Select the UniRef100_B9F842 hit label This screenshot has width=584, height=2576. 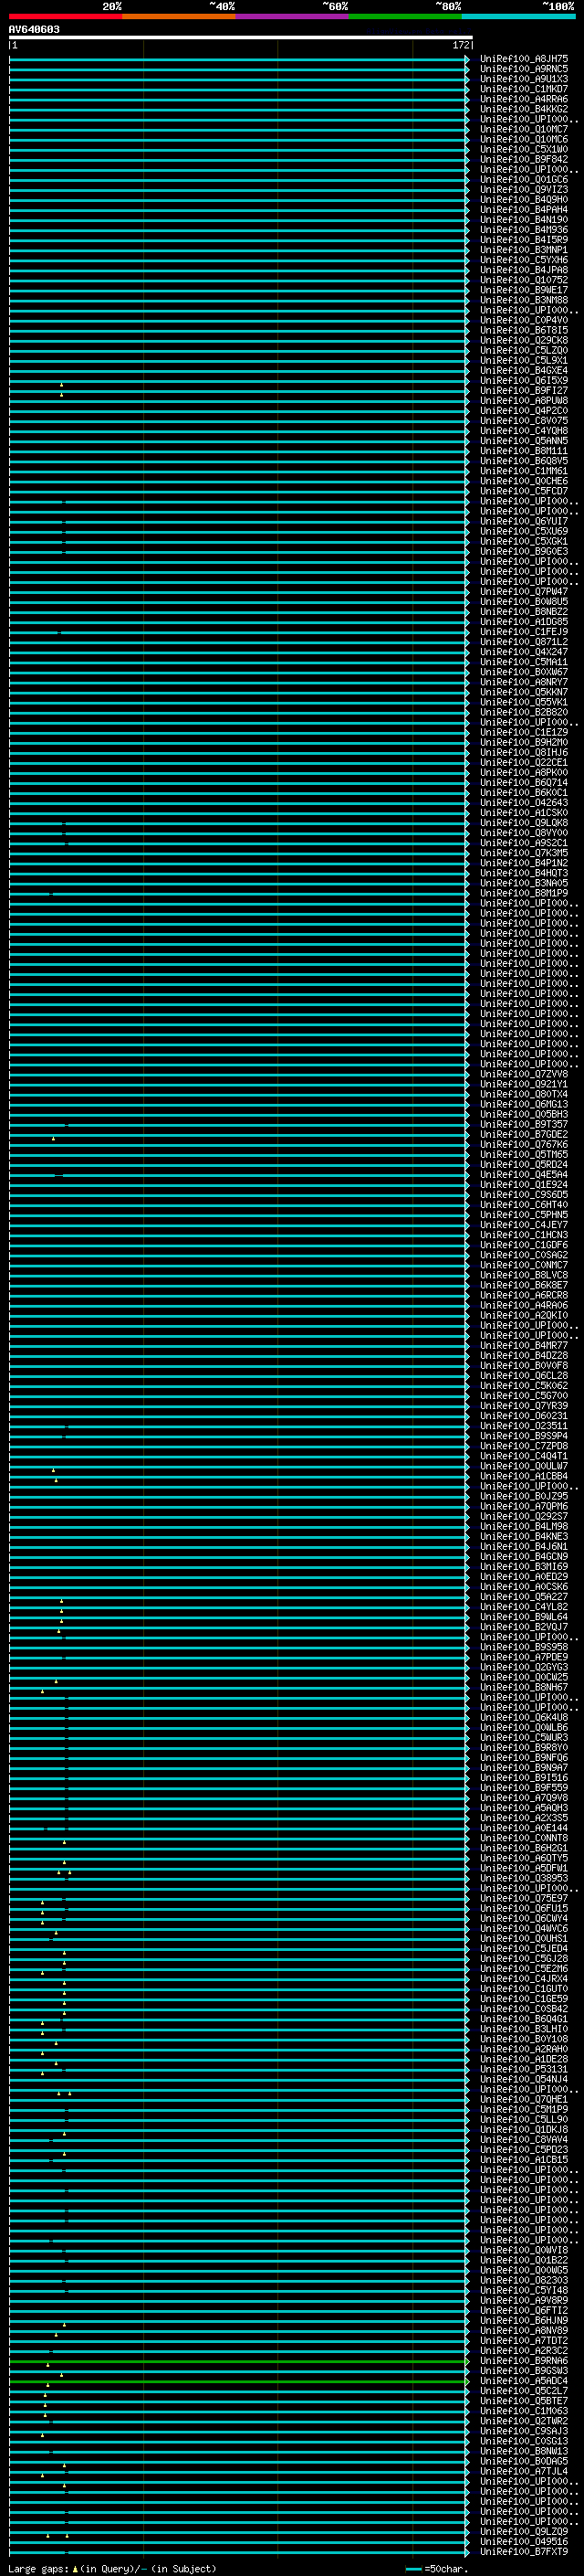click(x=524, y=159)
